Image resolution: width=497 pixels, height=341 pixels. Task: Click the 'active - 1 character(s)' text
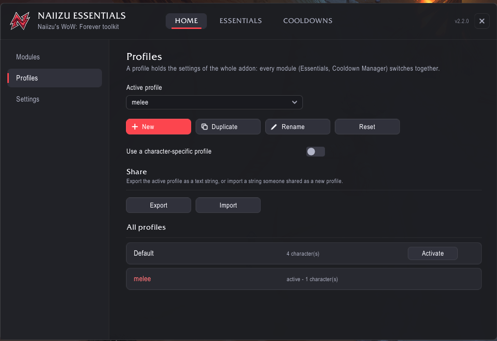click(x=312, y=279)
